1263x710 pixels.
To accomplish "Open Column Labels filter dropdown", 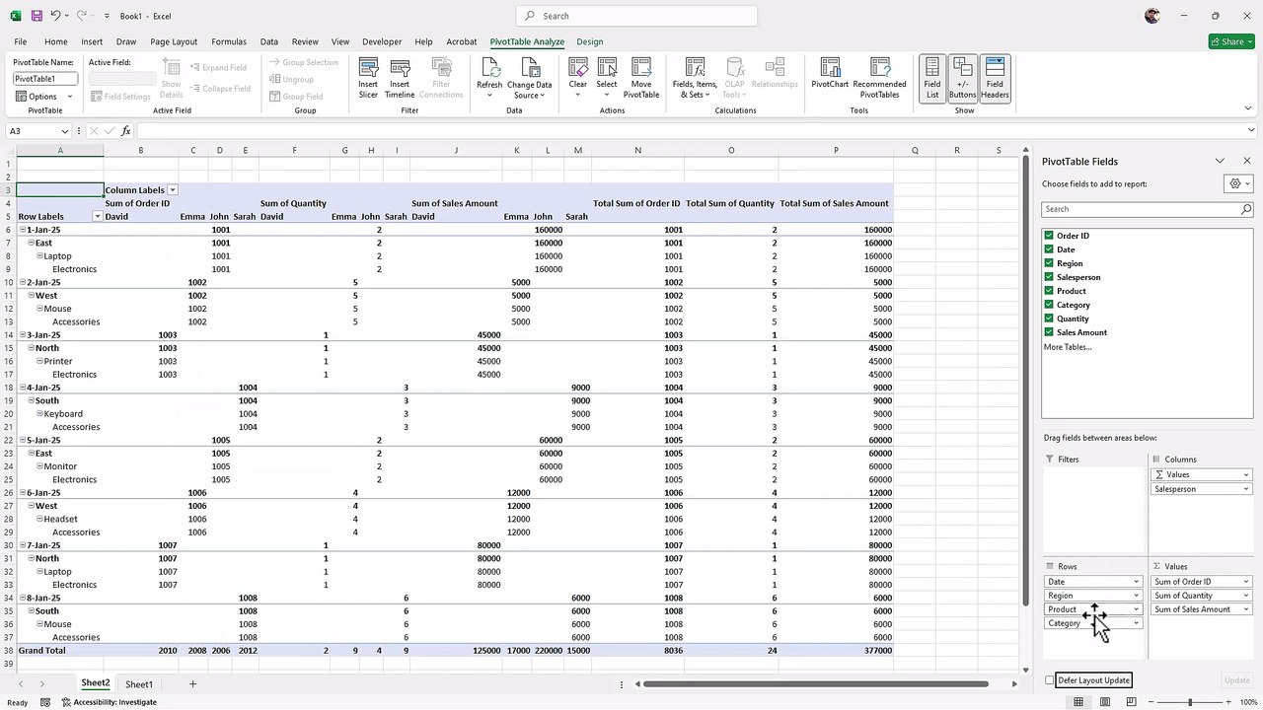I will click(172, 190).
